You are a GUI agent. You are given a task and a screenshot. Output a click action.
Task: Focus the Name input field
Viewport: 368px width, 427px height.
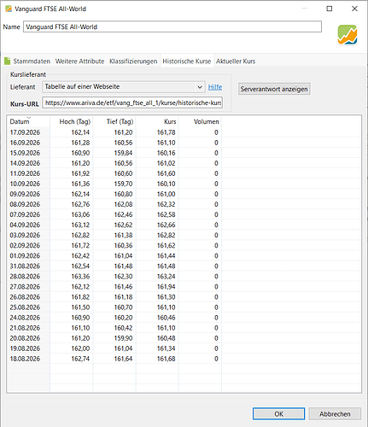point(172,26)
